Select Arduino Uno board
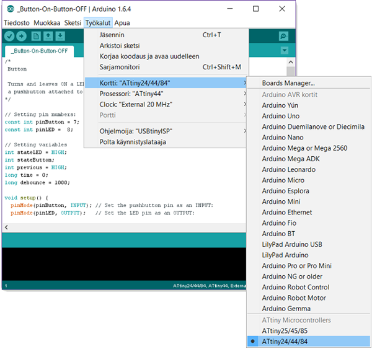This screenshot has height=349, width=372. point(309,116)
